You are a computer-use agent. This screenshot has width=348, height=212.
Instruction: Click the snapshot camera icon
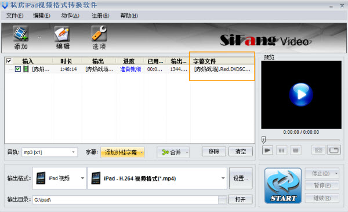318,151
